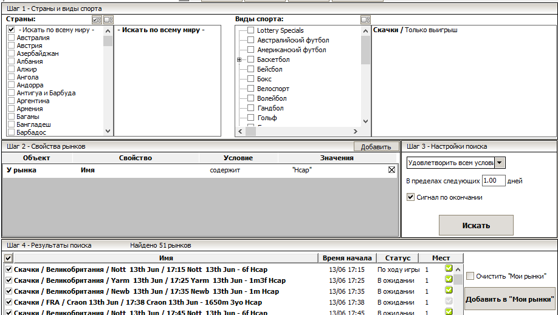This screenshot has width=558, height=315.
Task: Click the greyed status icon for Craon 17:38 row
Action: point(449,301)
